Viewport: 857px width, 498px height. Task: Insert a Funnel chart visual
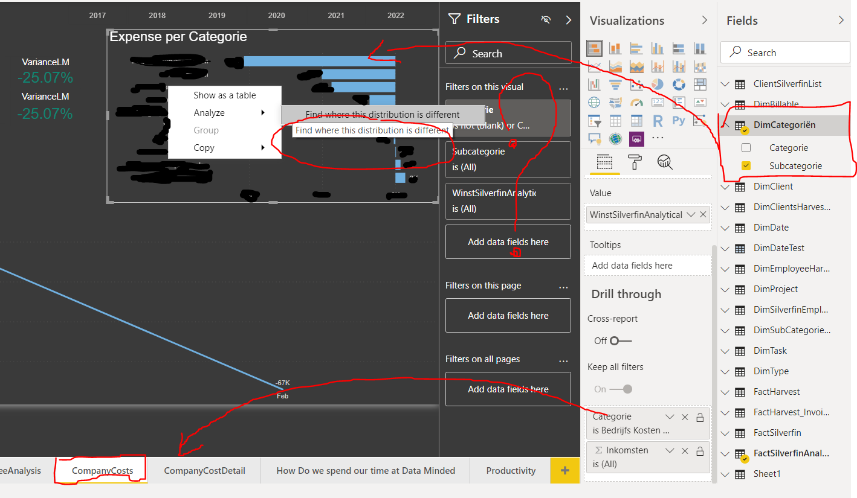point(615,85)
